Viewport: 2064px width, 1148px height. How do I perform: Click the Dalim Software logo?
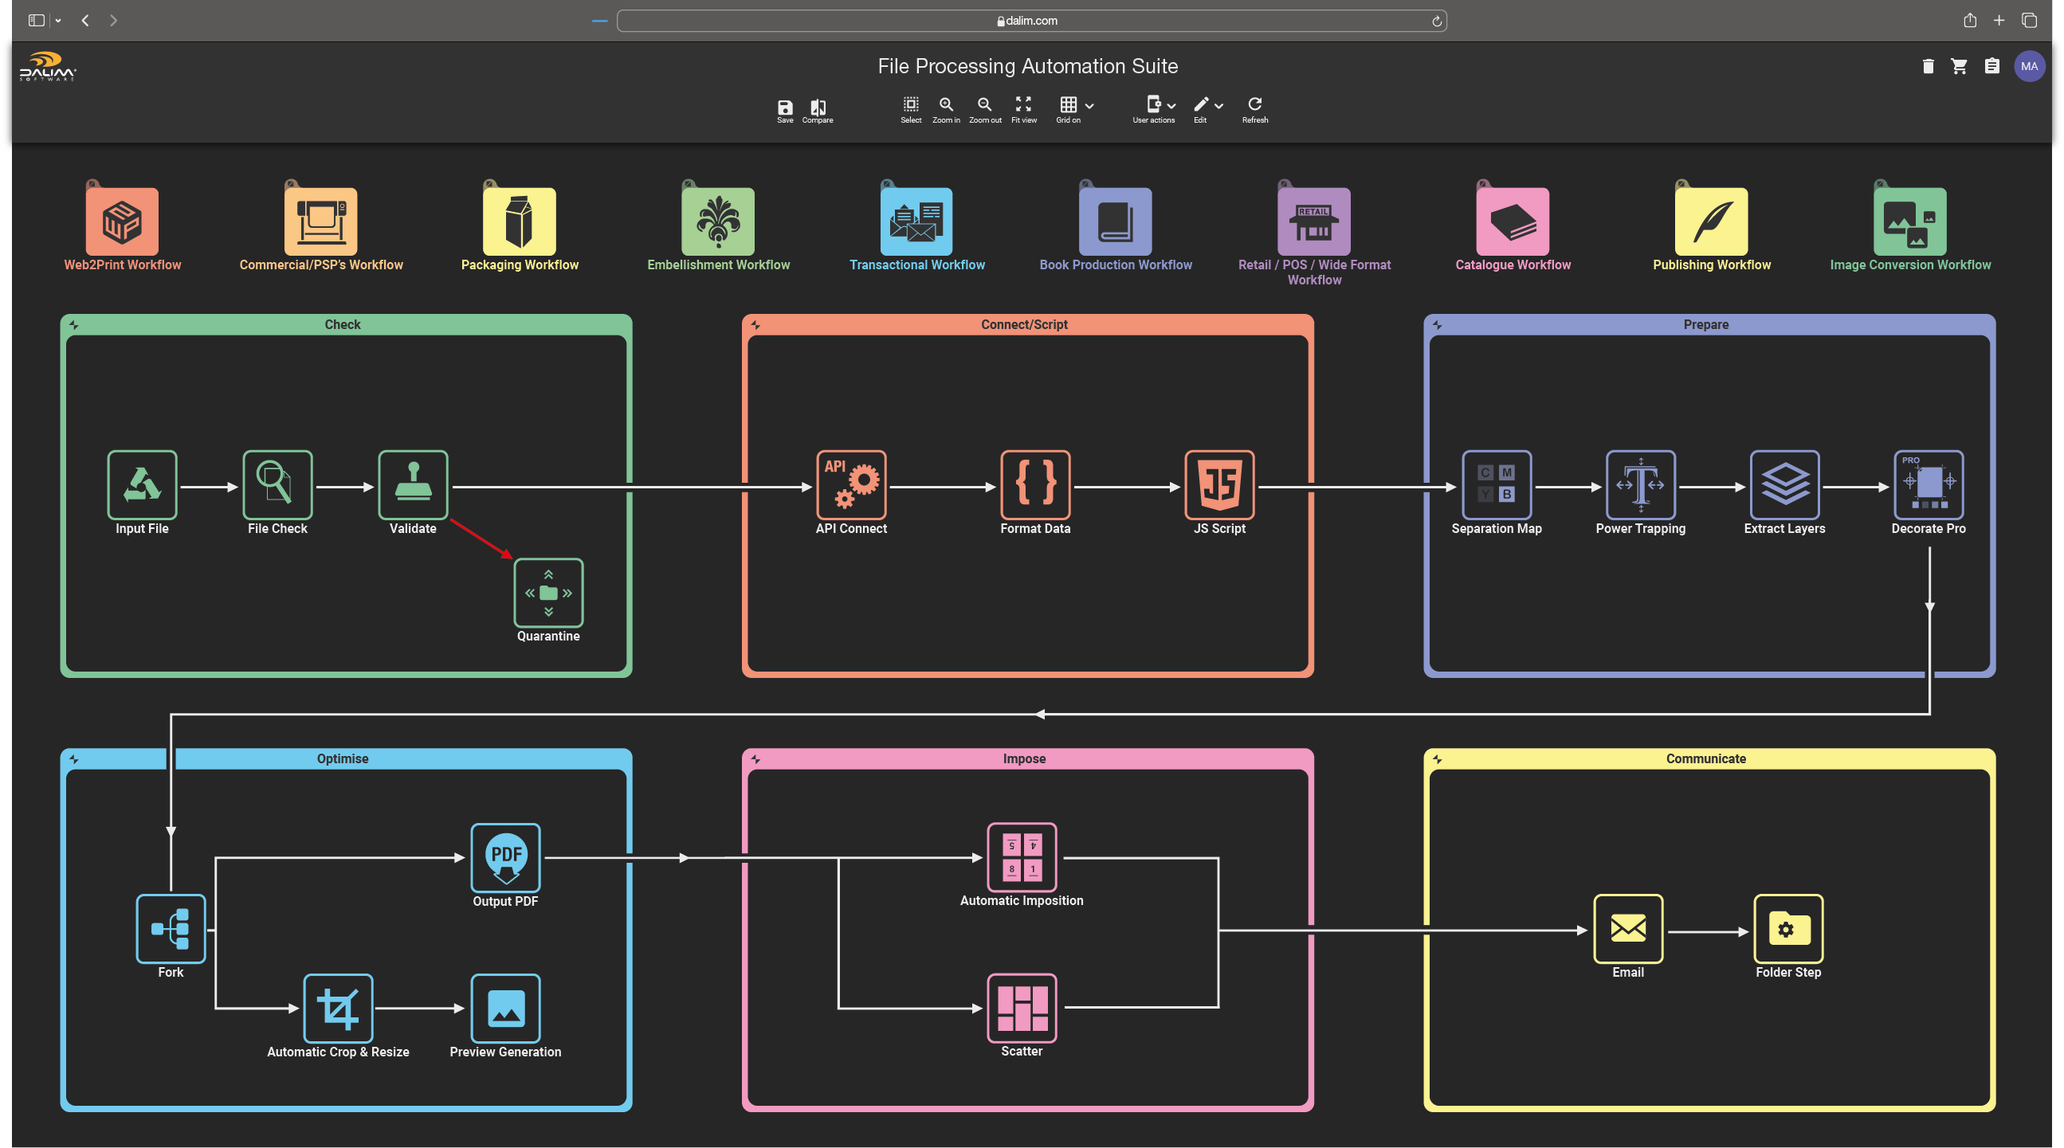coord(47,66)
